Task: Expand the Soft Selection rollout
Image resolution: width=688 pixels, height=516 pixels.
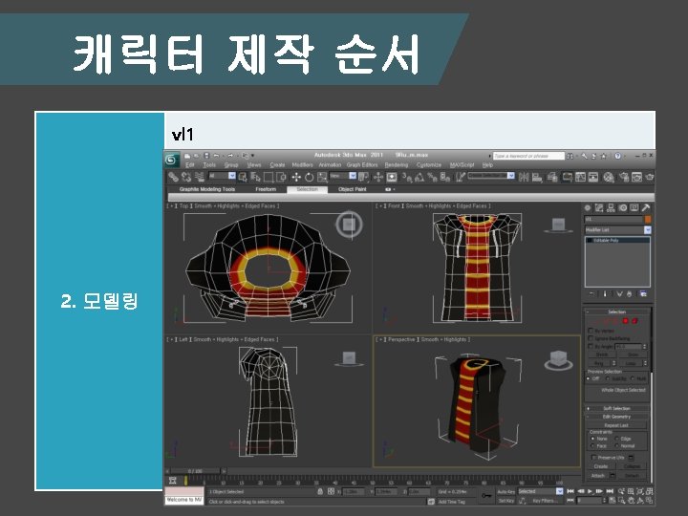Action: tap(617, 408)
